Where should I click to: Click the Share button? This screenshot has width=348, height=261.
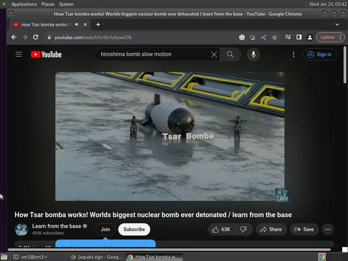(x=271, y=229)
